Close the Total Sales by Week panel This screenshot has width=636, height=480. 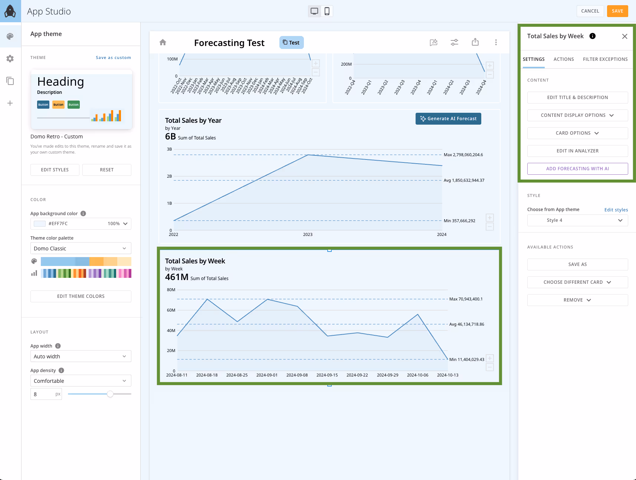(625, 36)
